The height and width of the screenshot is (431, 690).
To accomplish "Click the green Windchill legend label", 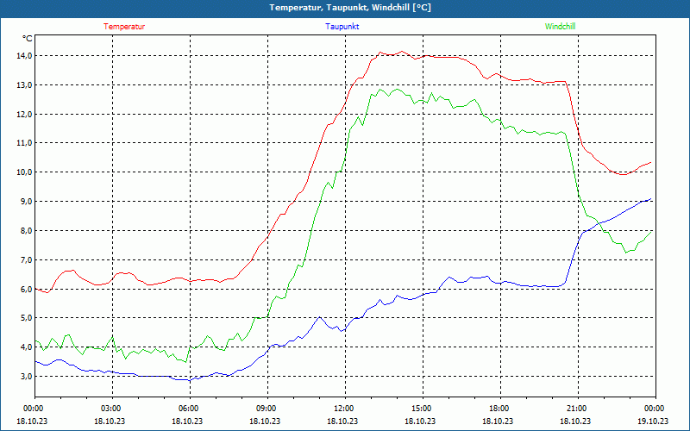I will coord(560,27).
